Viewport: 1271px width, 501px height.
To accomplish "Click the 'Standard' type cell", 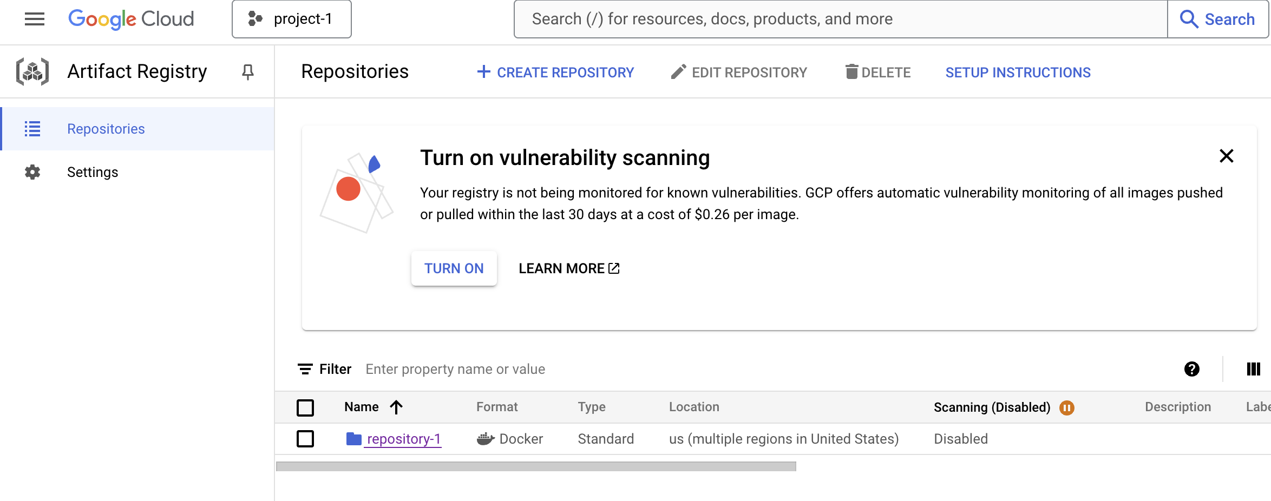I will (606, 439).
